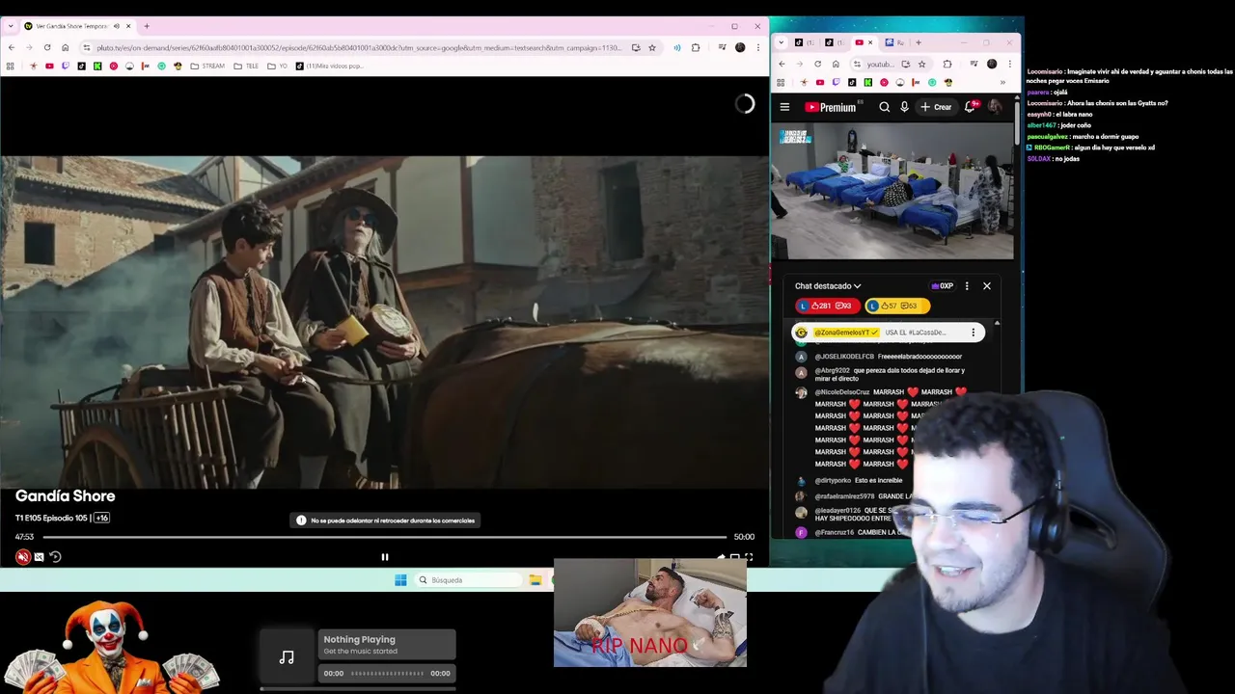Click the Windows Búsqueda search box
Screen dimensions: 1235x694
tap(468, 580)
